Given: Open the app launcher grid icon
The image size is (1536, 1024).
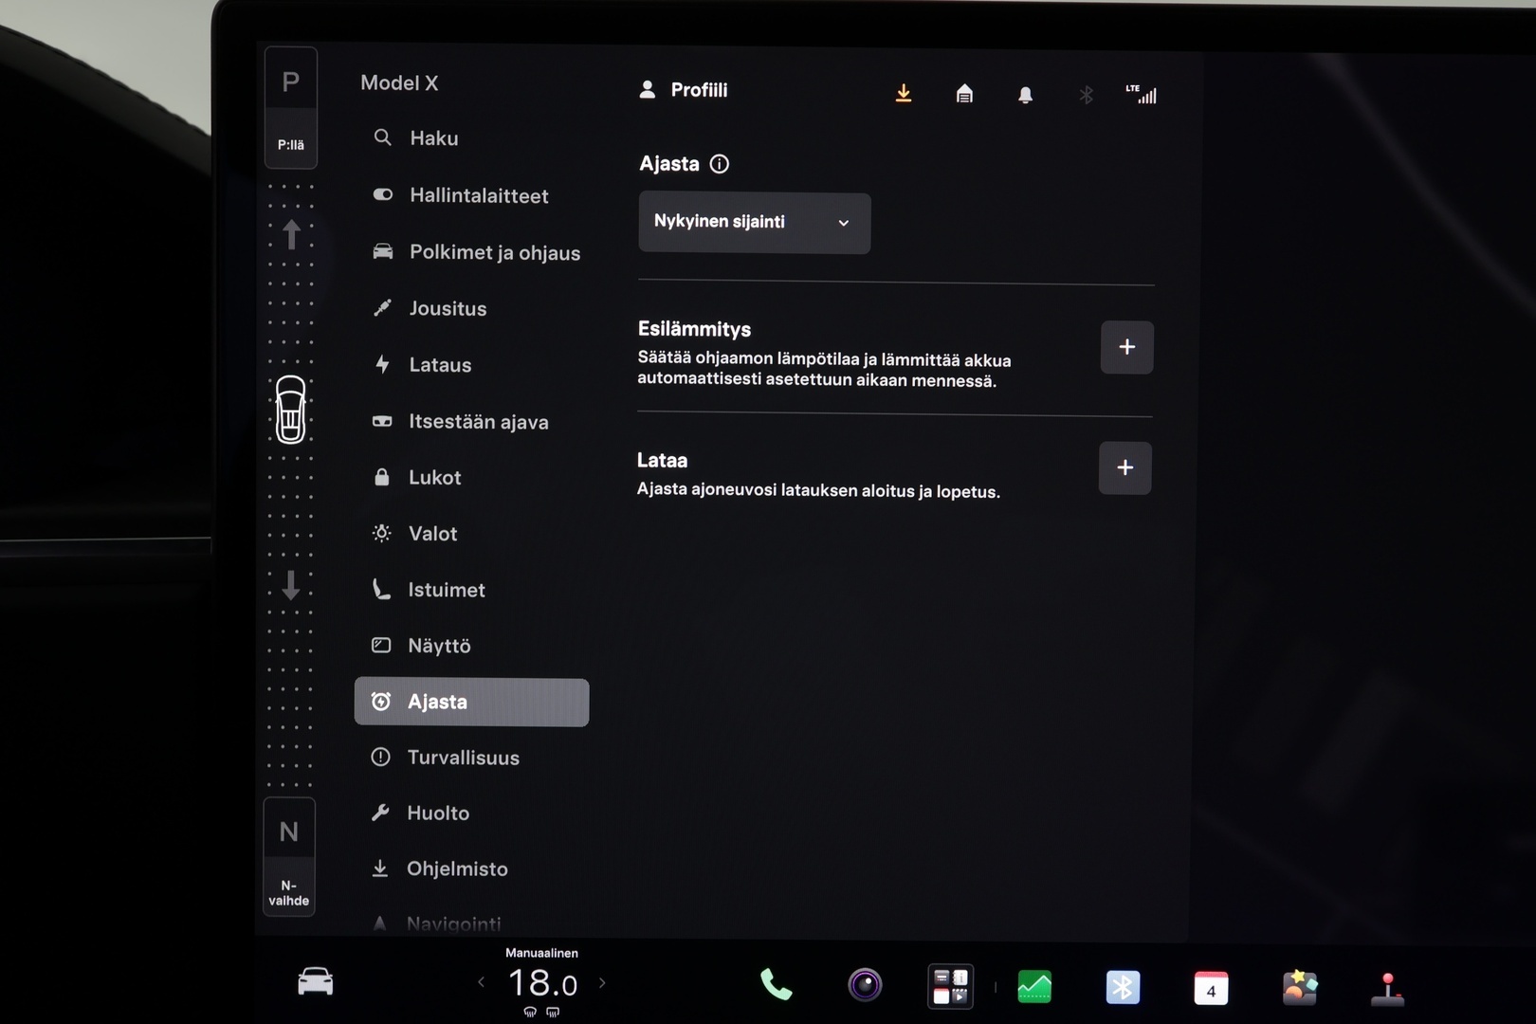Looking at the screenshot, I should pyautogui.click(x=950, y=986).
